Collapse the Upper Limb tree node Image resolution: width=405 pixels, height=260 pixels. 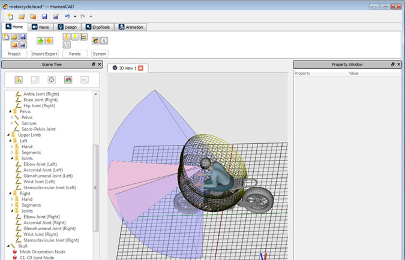point(9,135)
